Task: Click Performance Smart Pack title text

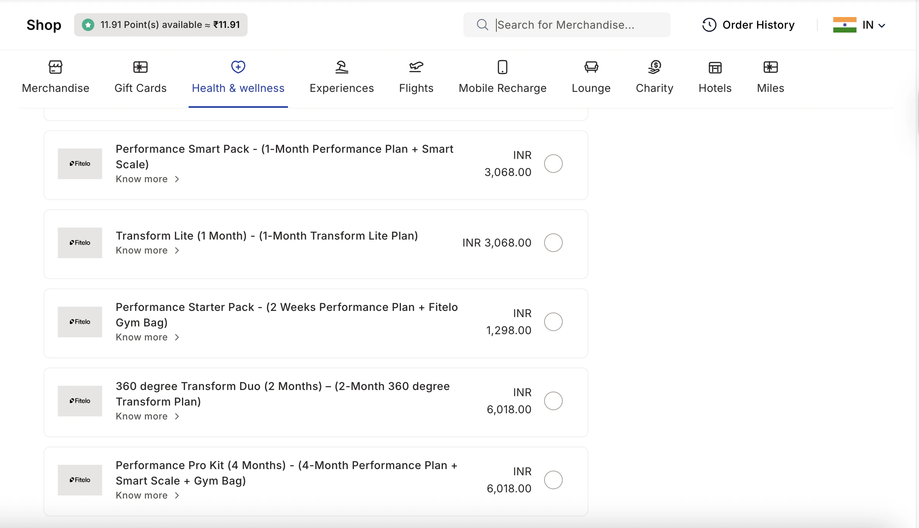Action: click(x=284, y=157)
